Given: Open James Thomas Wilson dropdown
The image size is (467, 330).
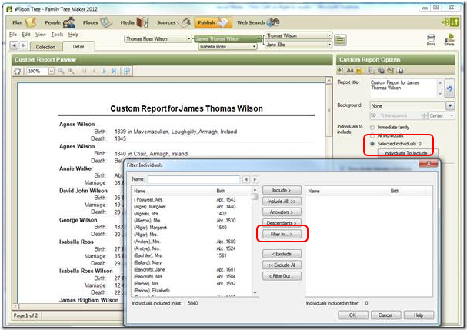Looking at the screenshot, I should tap(259, 39).
